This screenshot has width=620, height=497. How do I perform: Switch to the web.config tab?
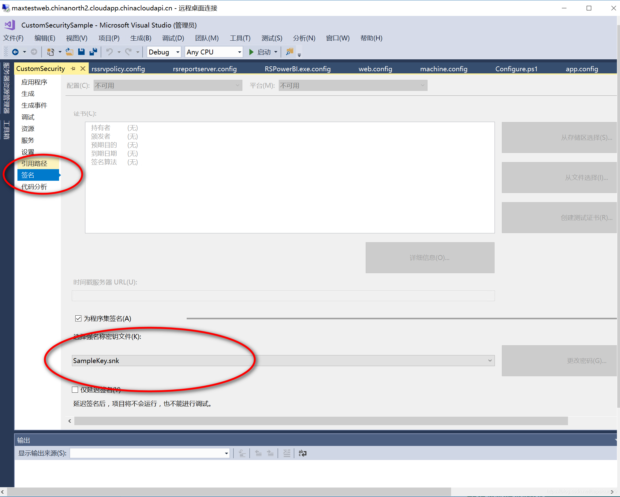[x=375, y=69]
